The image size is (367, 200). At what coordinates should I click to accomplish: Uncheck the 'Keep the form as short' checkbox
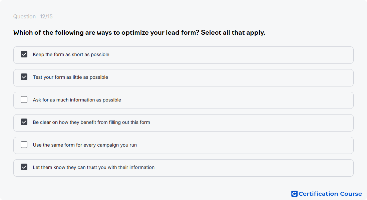pos(24,54)
